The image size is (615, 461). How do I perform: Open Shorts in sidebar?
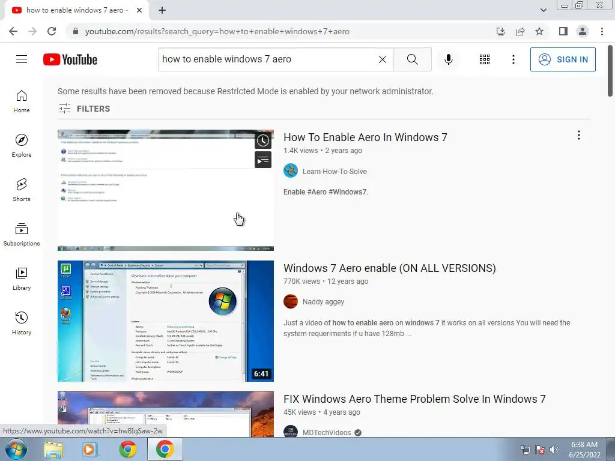click(22, 190)
